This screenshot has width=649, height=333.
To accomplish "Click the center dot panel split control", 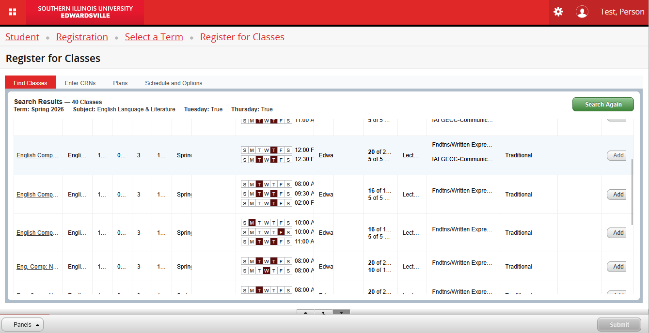I will (x=323, y=313).
